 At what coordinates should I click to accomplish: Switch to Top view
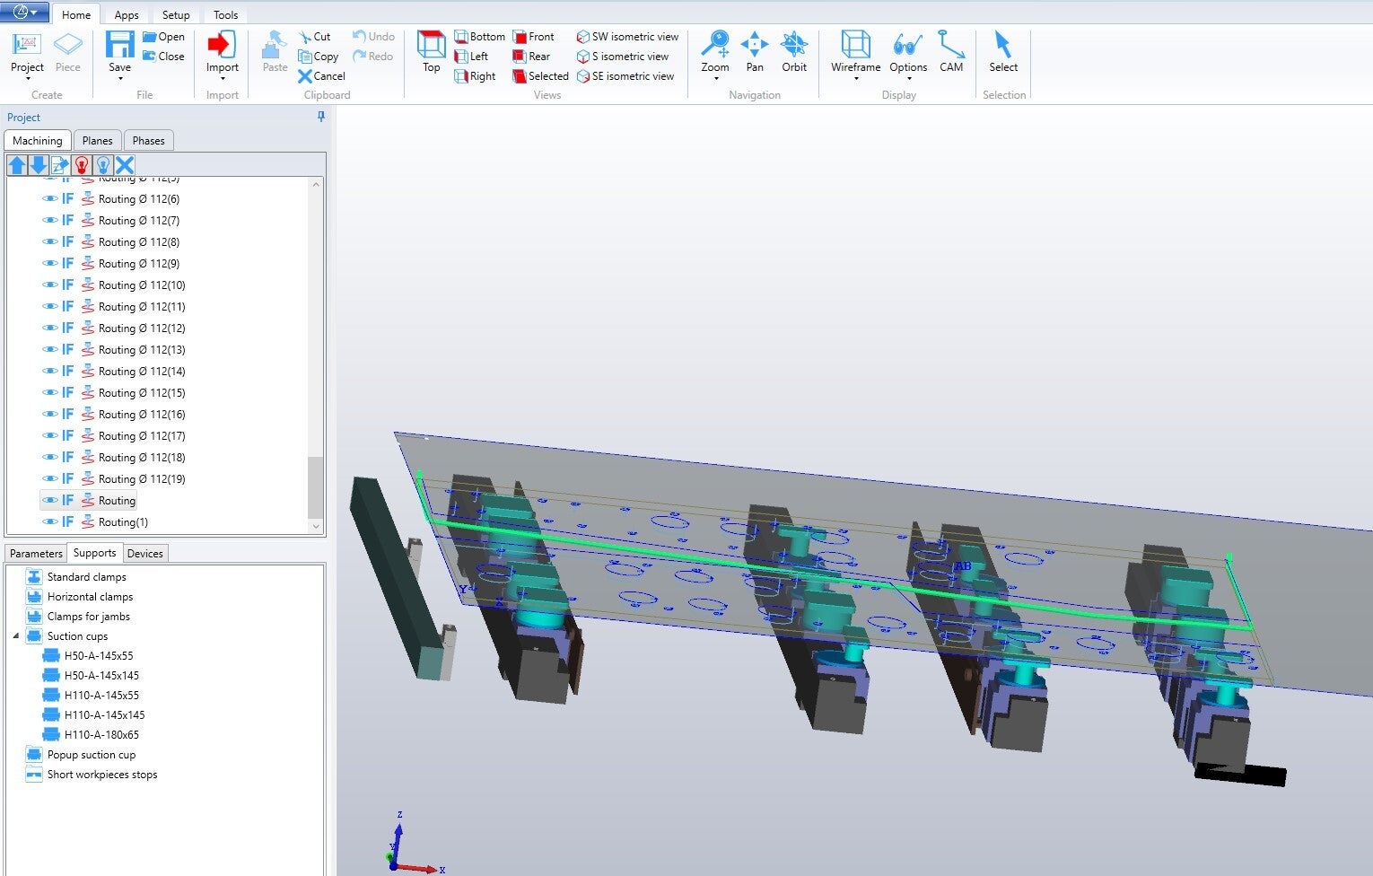432,51
